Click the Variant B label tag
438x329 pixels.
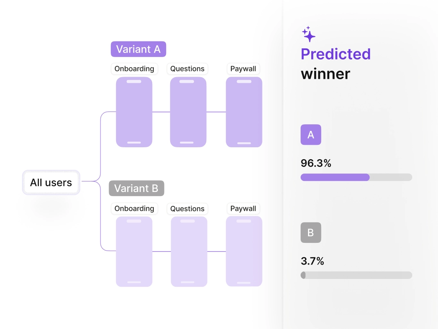click(136, 188)
